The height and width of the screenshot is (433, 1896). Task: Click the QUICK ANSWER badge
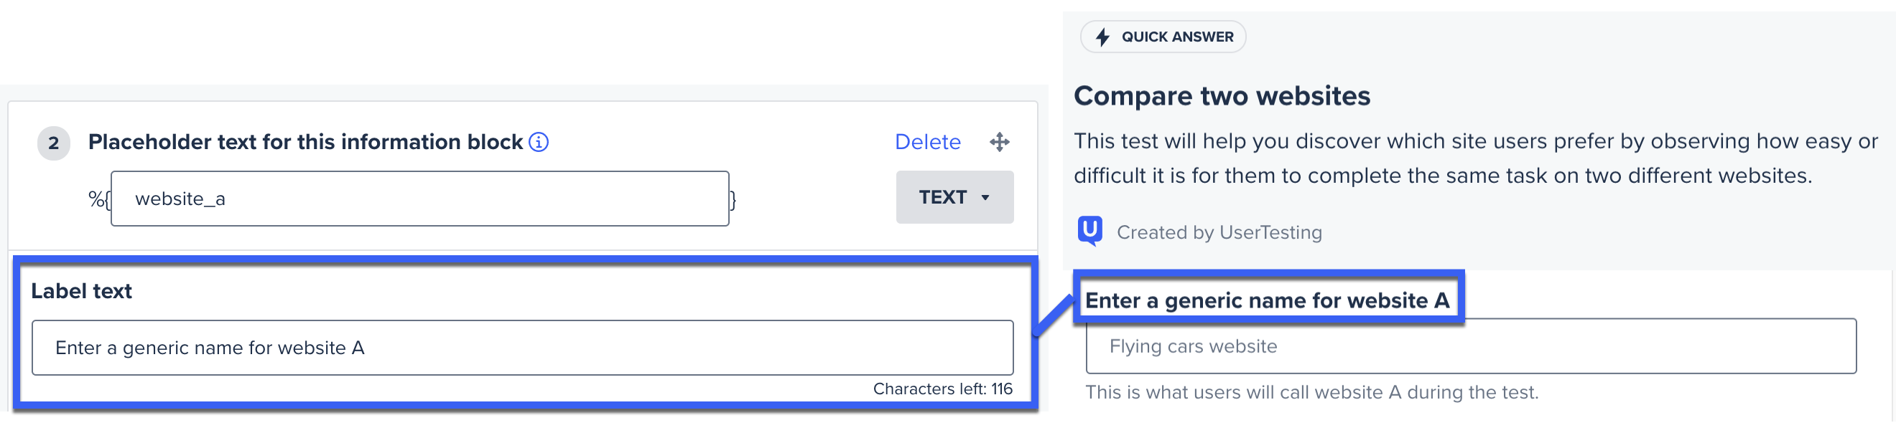1162,37
